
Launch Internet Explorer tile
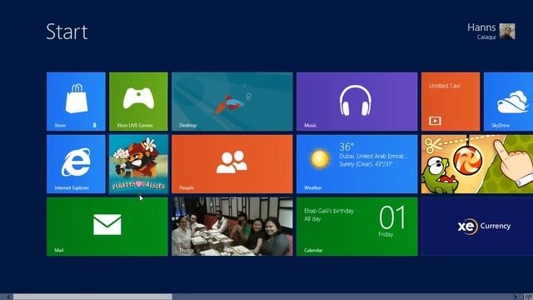(76, 164)
